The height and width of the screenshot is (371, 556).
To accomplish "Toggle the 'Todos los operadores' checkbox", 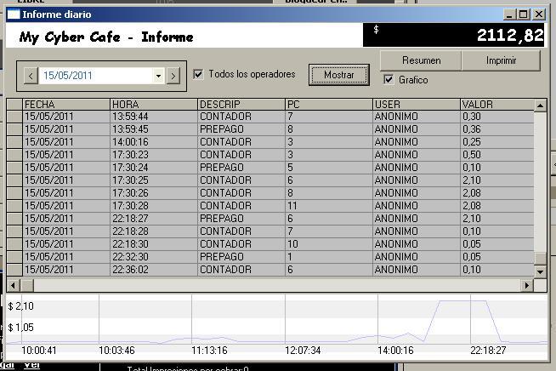I will coord(198,74).
